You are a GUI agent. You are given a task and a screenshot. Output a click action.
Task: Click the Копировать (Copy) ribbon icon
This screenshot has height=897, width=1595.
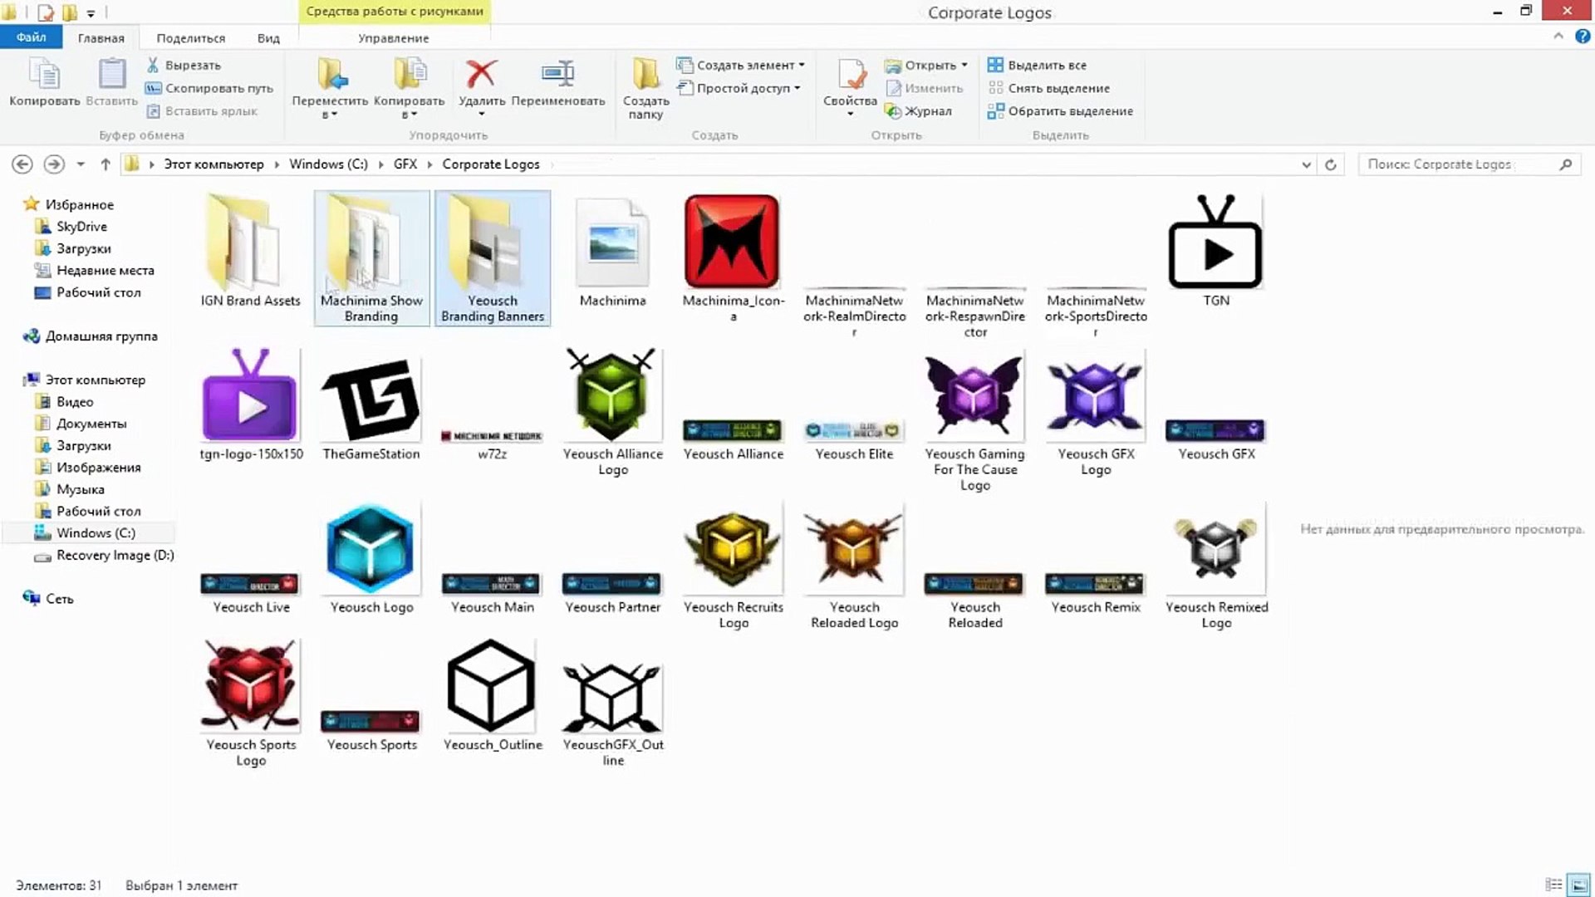pyautogui.click(x=44, y=75)
